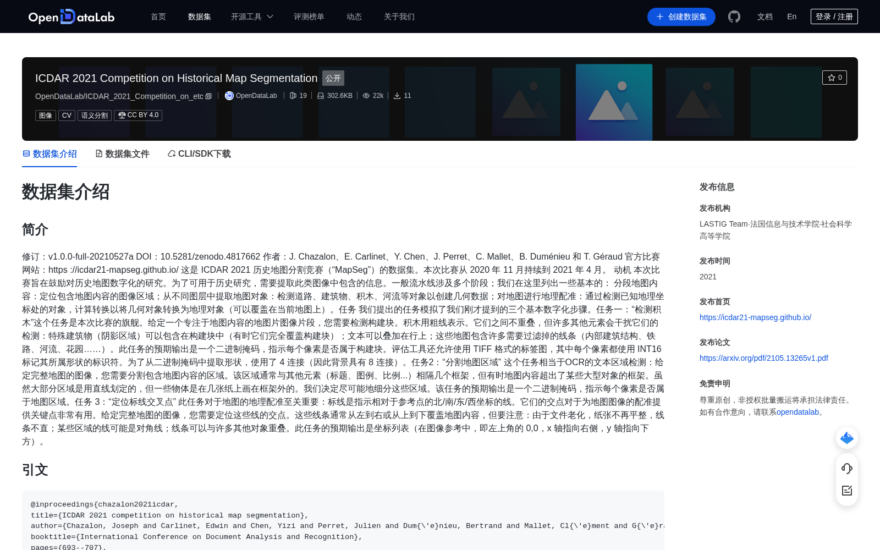The image size is (880, 550).
Task: Click the opendatalab contact link
Action: pyautogui.click(x=798, y=412)
